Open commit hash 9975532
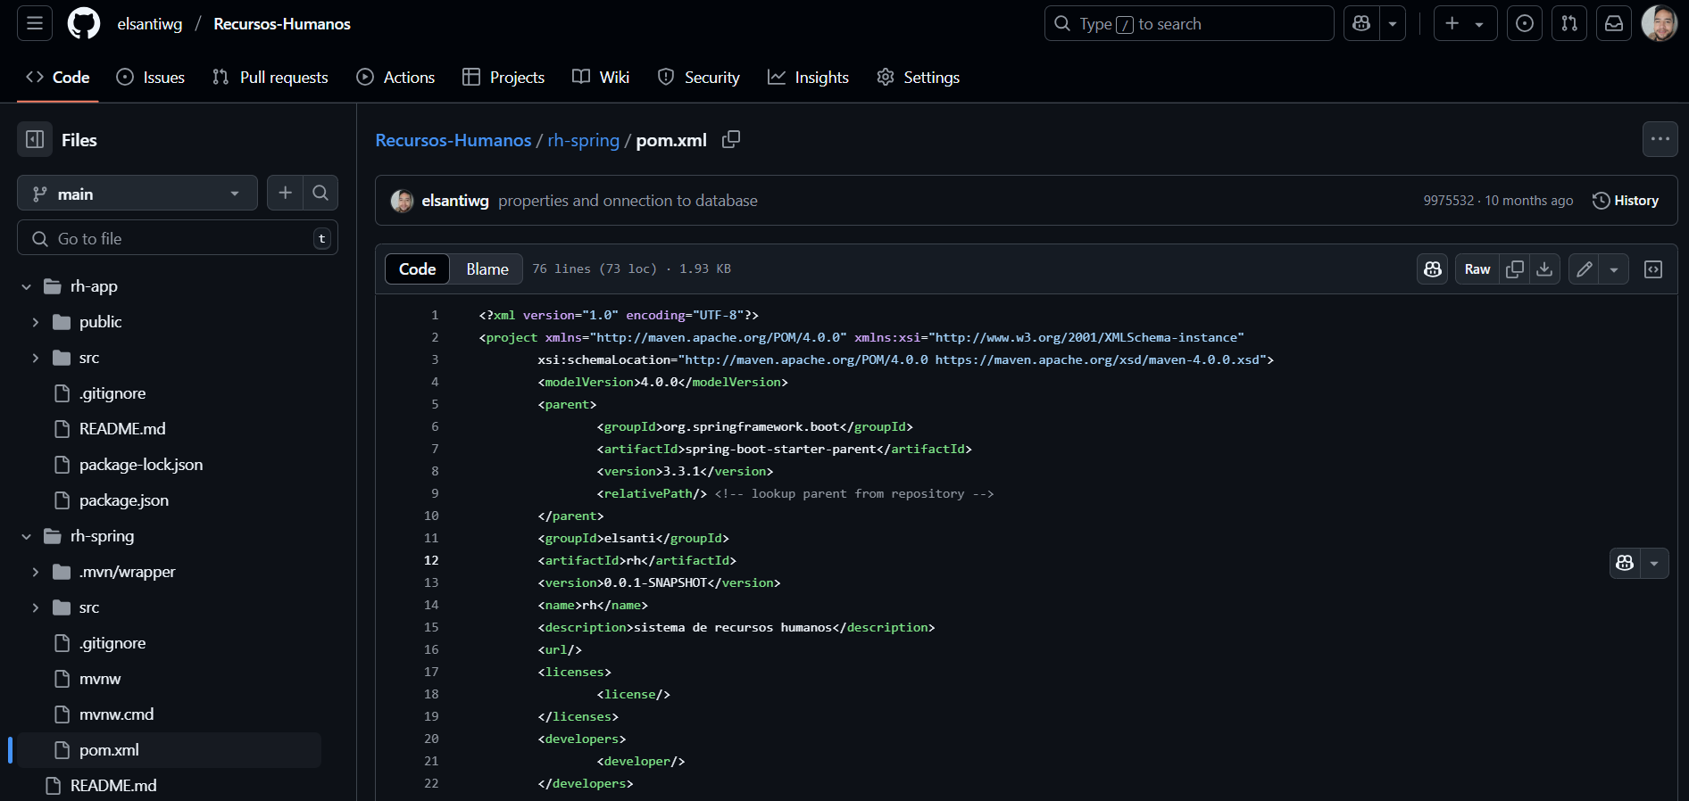The height and width of the screenshot is (801, 1689). click(x=1449, y=201)
